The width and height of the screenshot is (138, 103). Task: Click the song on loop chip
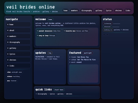coord(46,36)
